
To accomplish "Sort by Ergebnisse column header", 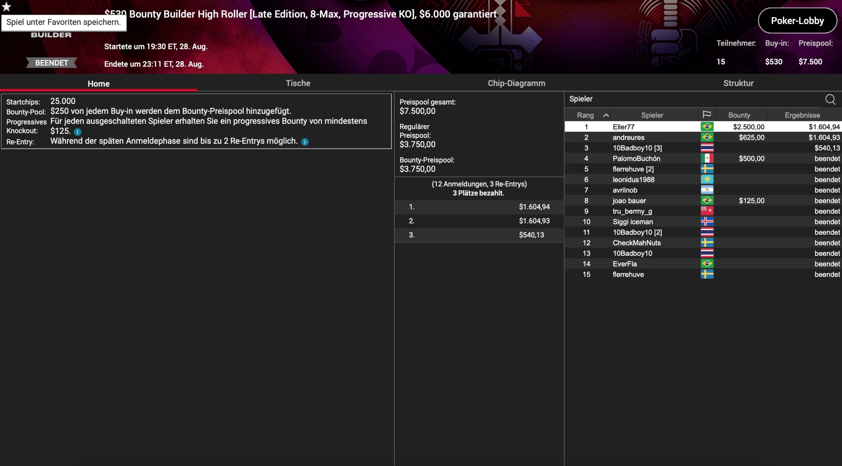I will point(802,115).
